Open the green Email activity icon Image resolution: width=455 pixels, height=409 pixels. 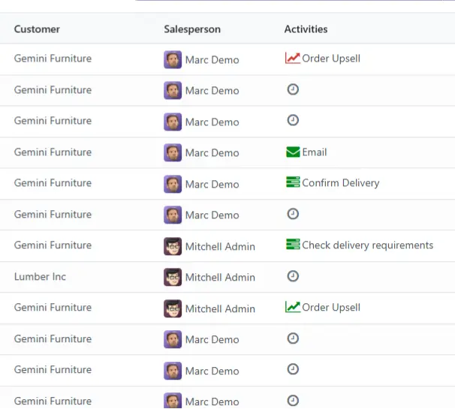[x=293, y=152]
